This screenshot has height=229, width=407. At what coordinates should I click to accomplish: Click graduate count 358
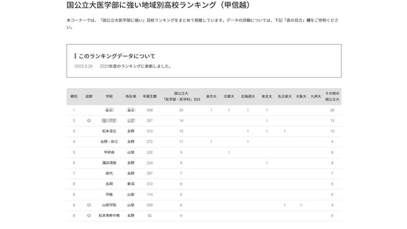click(150, 110)
